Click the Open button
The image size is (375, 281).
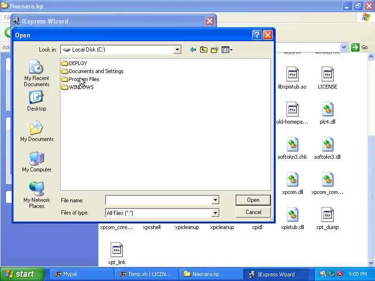click(x=253, y=200)
